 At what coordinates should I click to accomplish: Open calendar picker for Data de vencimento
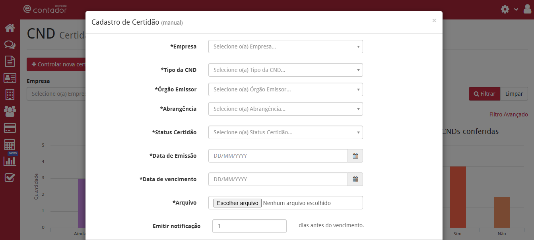[355, 179]
